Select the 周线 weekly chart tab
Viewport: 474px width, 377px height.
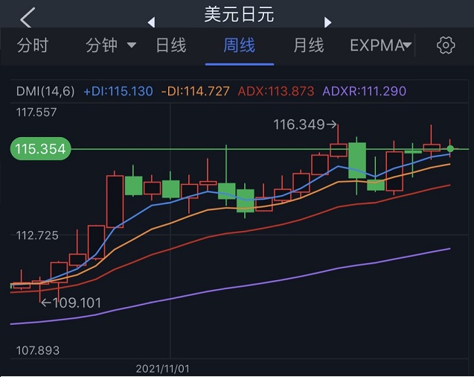pos(239,45)
